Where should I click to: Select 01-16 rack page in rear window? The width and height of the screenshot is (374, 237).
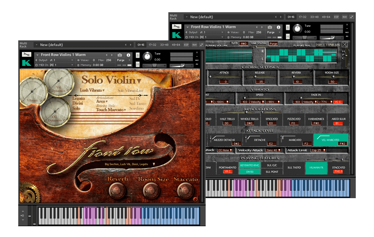point(291,17)
